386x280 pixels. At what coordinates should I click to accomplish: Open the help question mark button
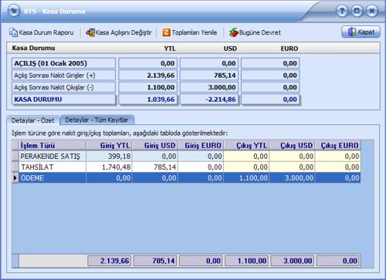pos(342,11)
